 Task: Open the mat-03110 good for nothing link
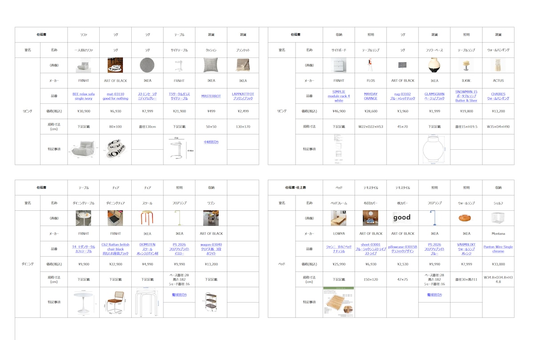115,96
